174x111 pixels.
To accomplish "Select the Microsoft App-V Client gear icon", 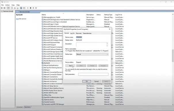I will pos(42,24).
